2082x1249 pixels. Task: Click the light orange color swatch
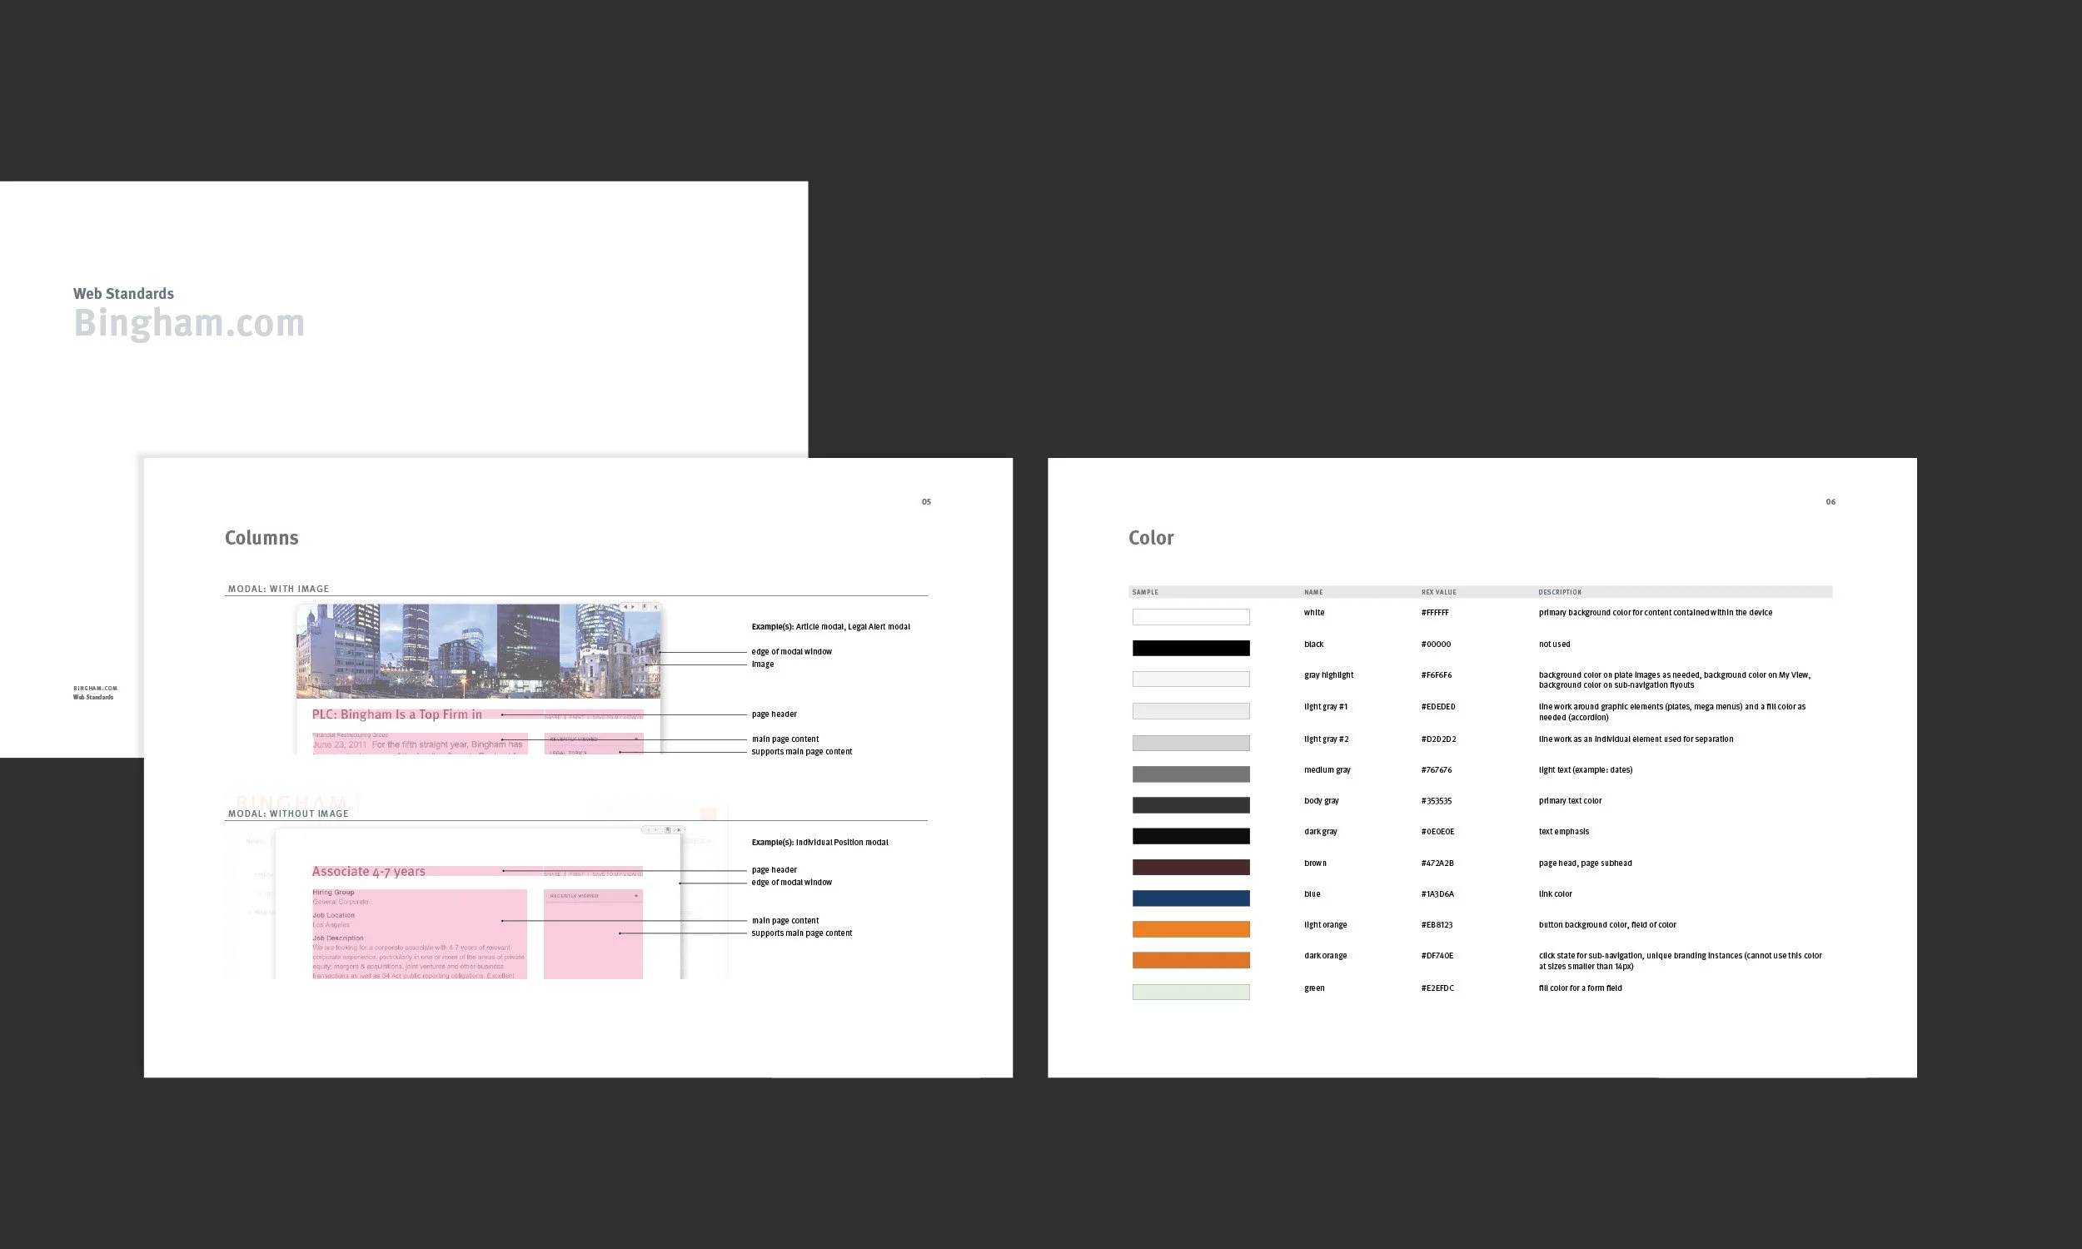1191,929
